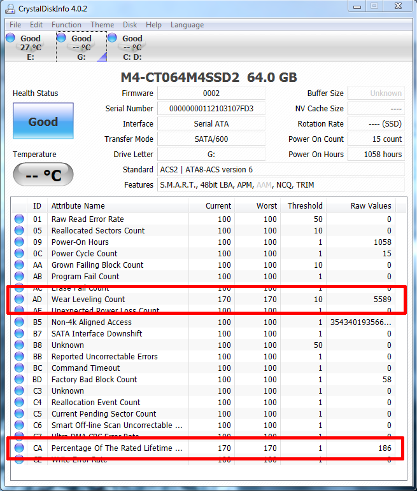
Task: Click the Buffer Size field showing Unknown
Action: tap(376, 93)
